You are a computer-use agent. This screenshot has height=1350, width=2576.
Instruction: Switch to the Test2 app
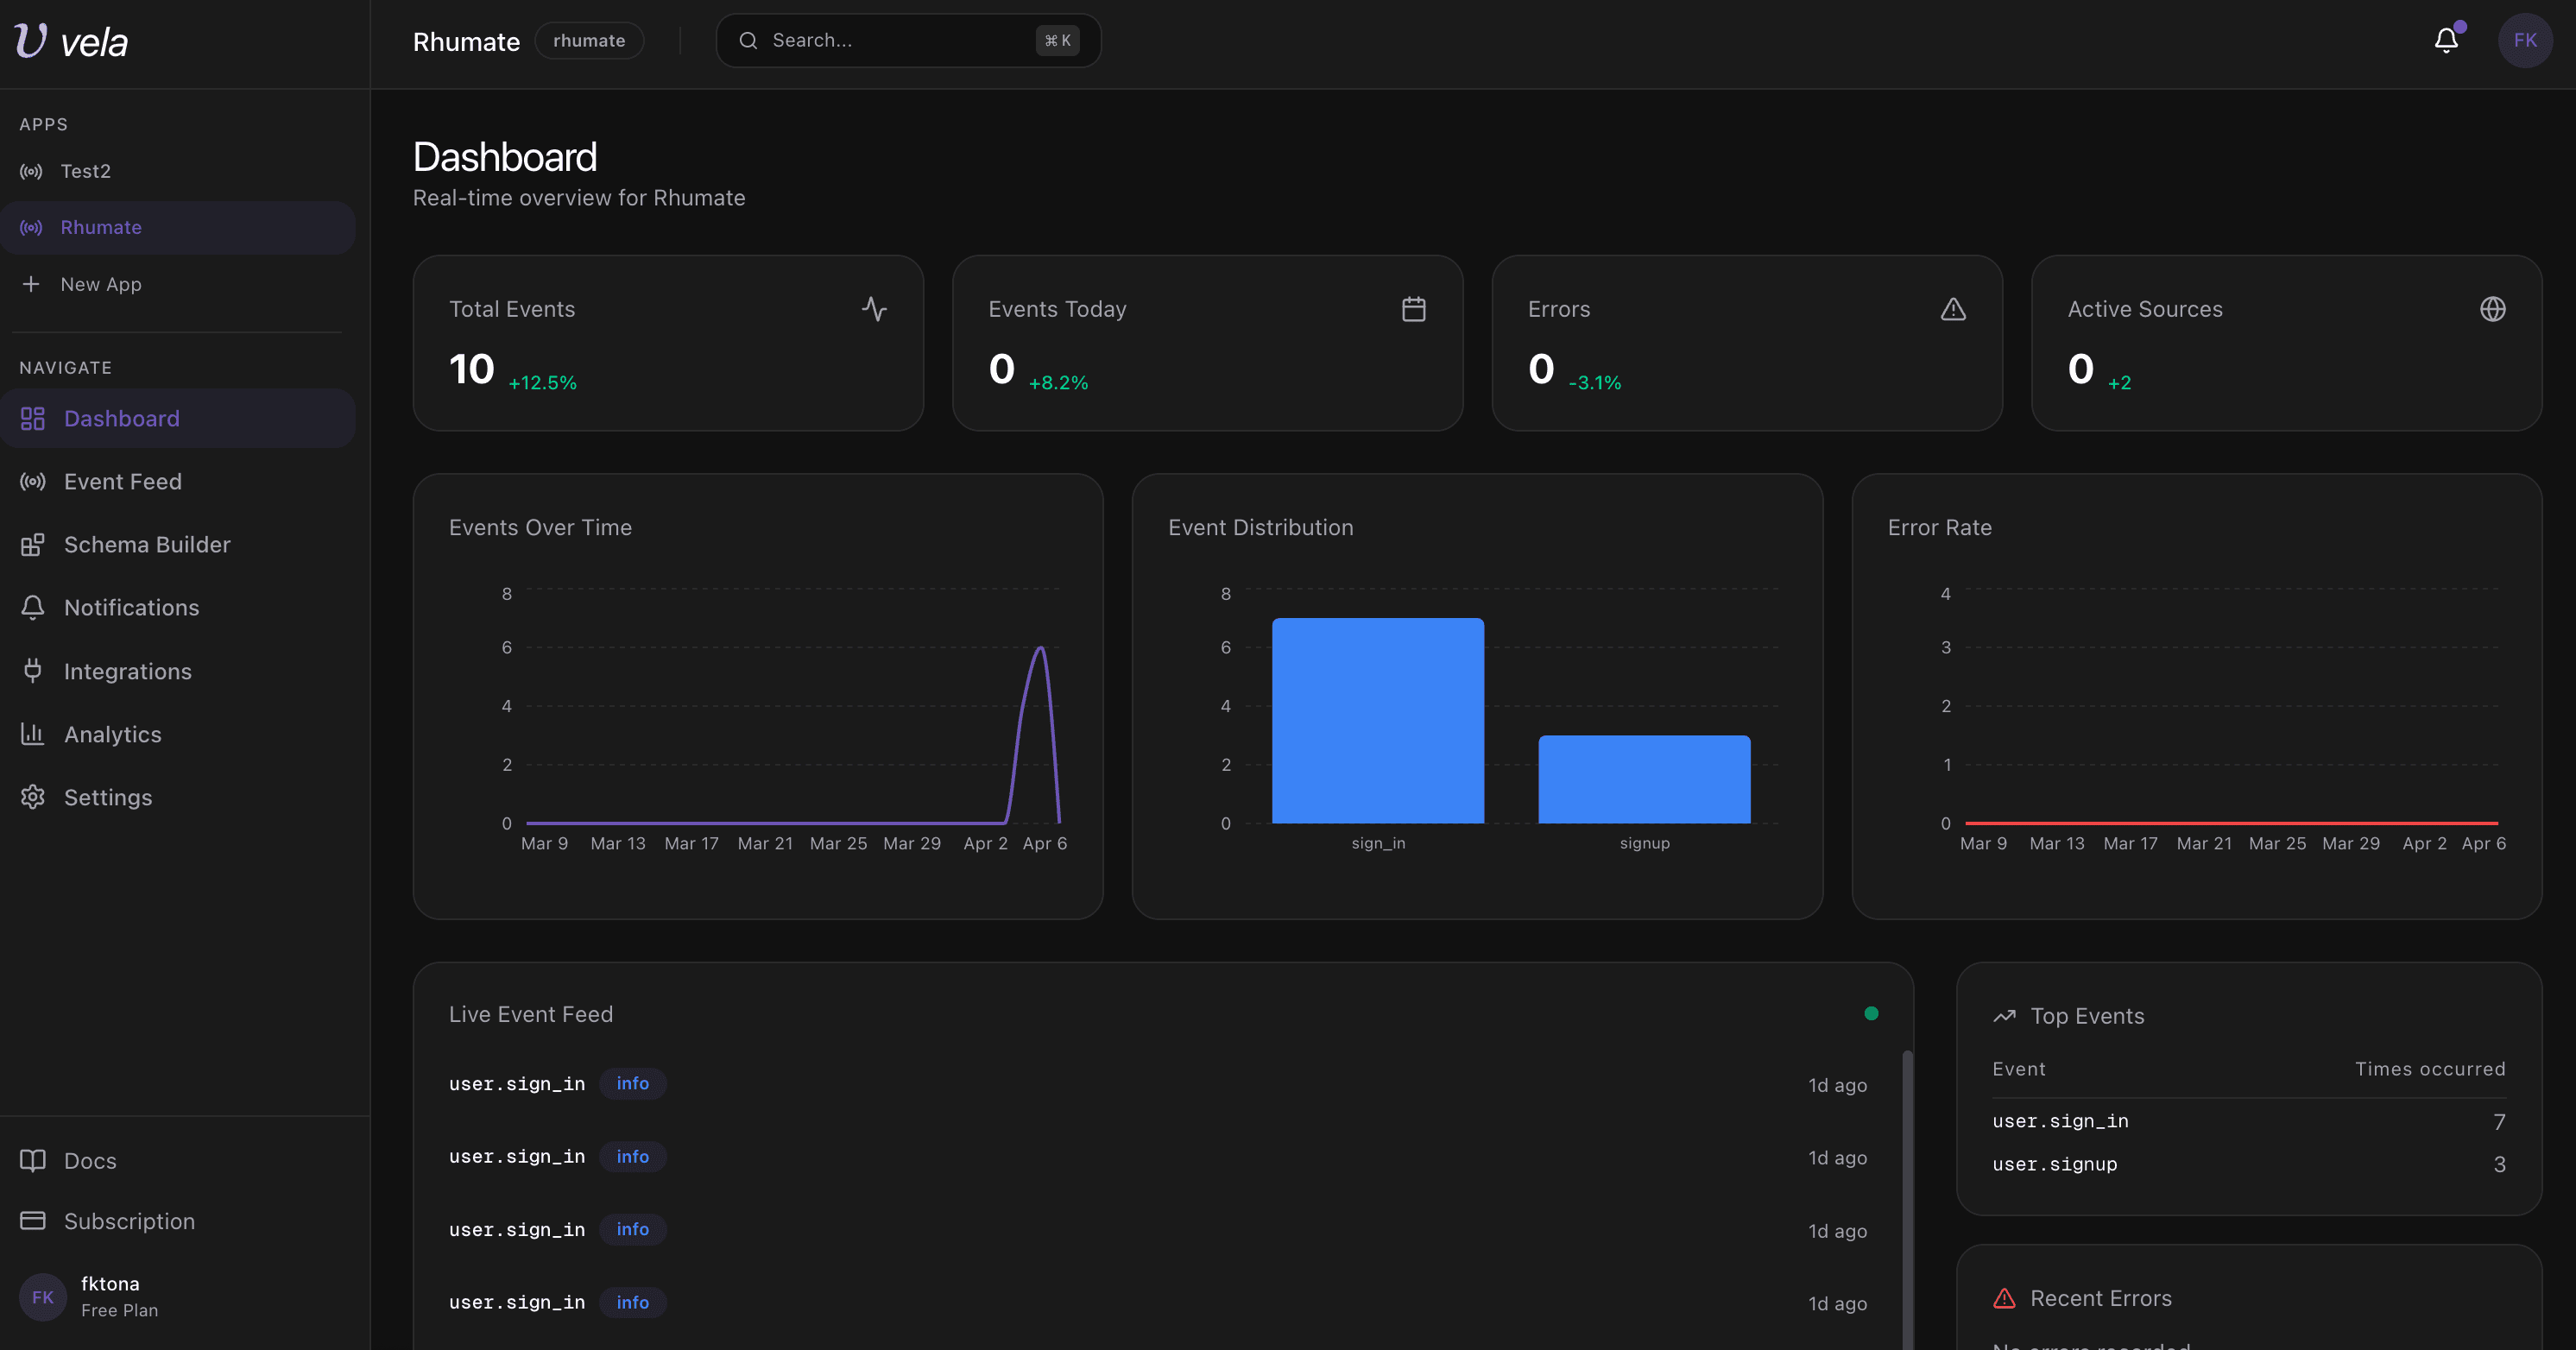[86, 171]
